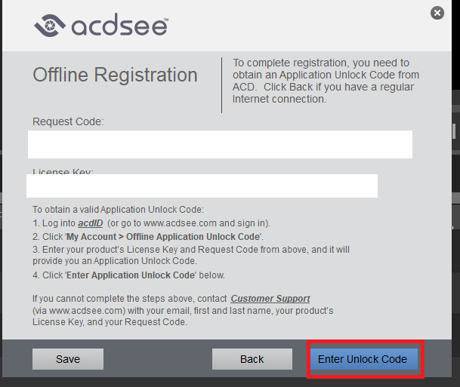460x387 pixels.
Task: Click bold 'Enter Application Unlock Code' step text
Action: click(143, 275)
